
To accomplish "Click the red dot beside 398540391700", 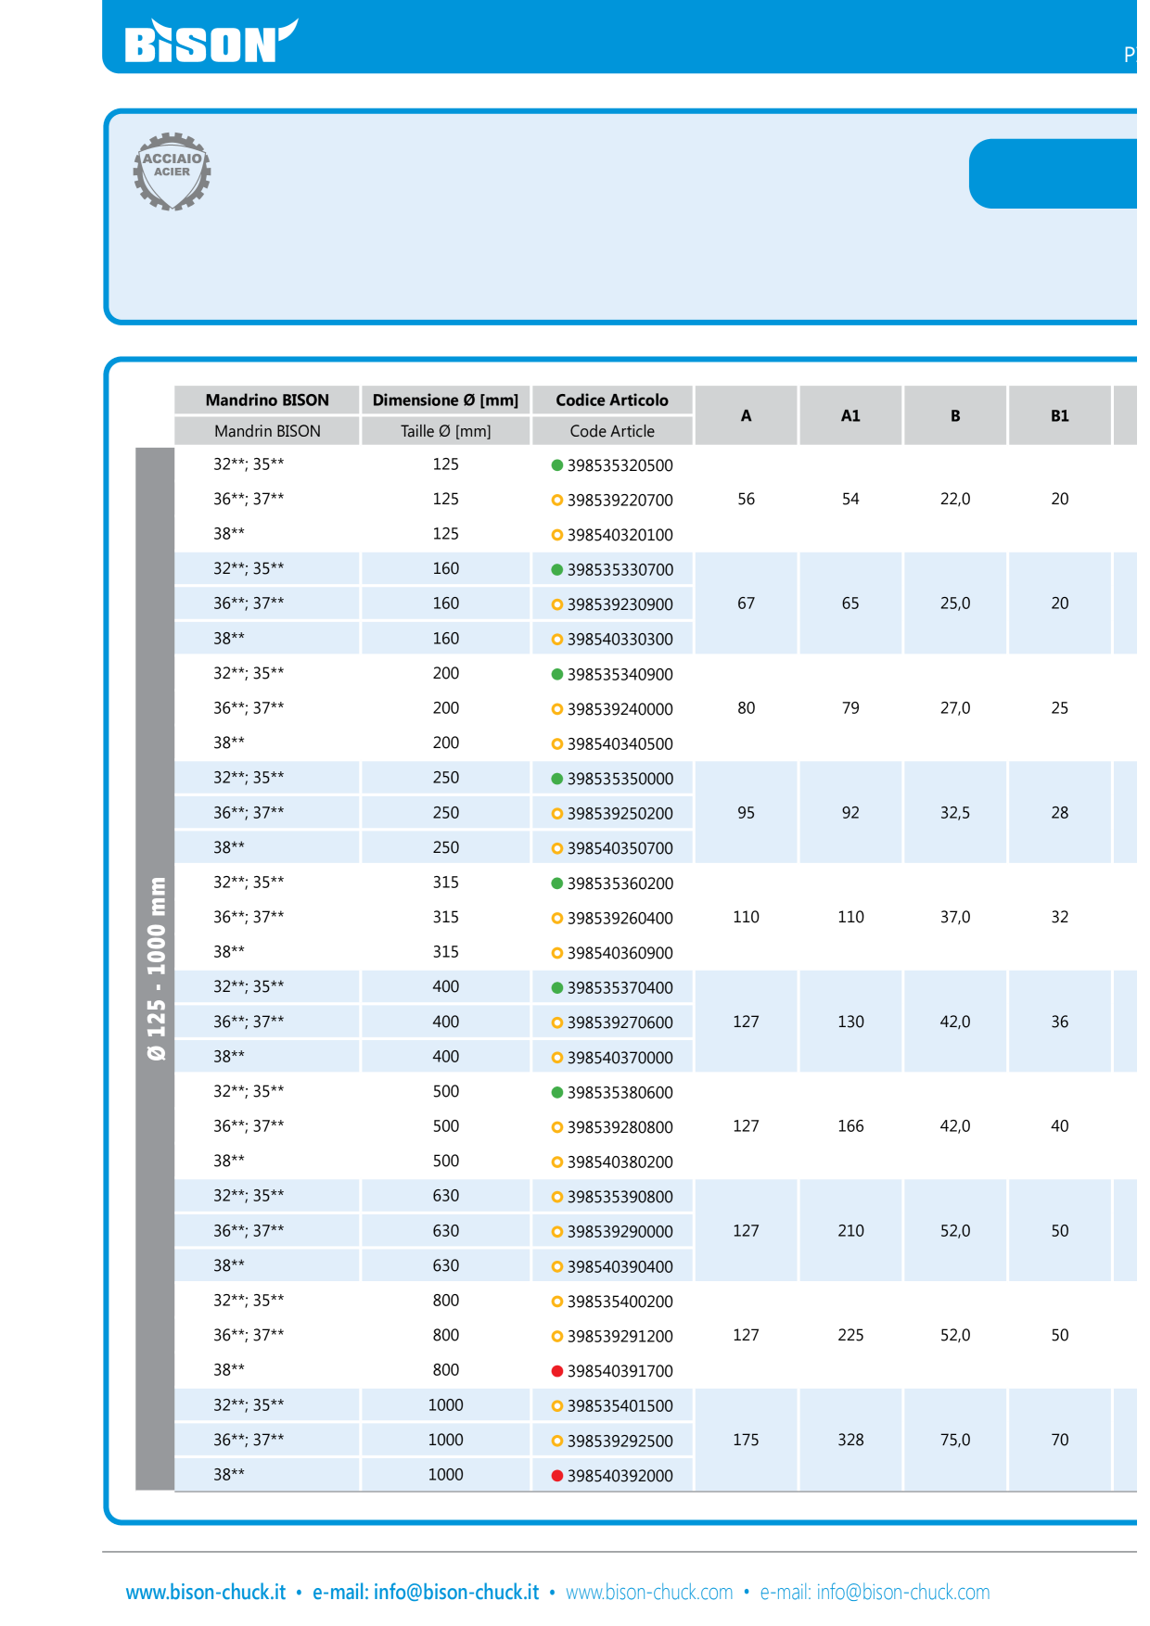I will pos(557,1371).
